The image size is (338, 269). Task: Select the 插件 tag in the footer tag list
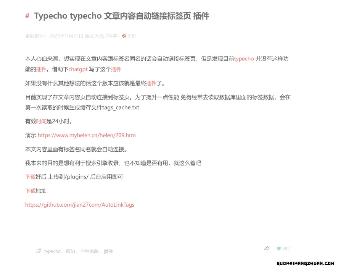(x=108, y=251)
